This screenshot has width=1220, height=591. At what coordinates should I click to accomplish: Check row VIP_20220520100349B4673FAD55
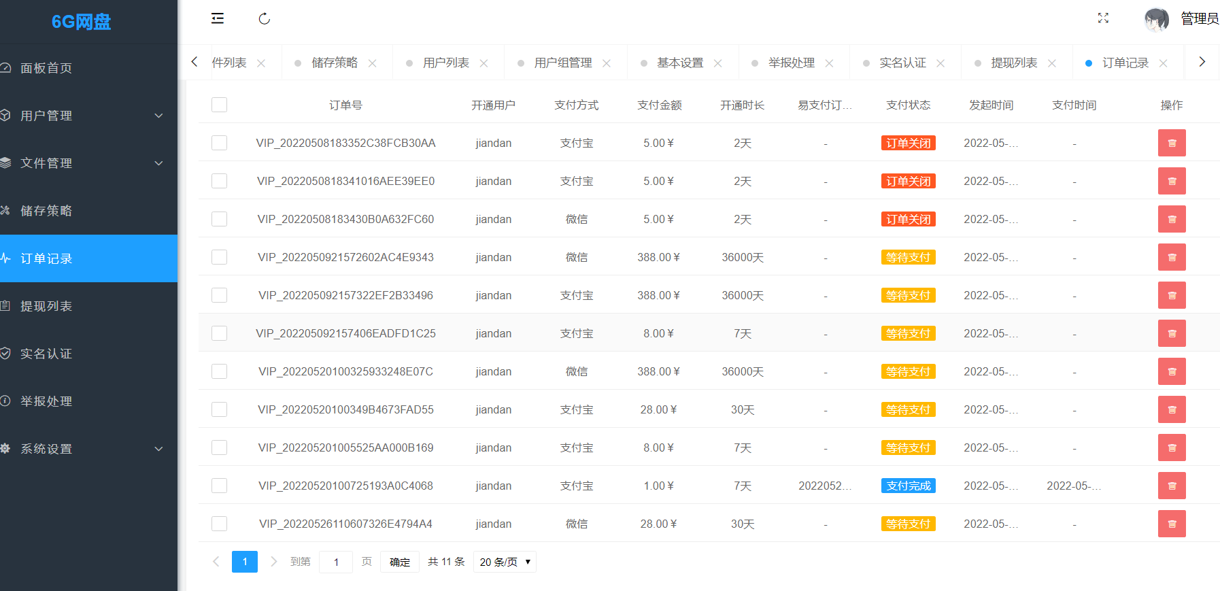click(x=219, y=409)
